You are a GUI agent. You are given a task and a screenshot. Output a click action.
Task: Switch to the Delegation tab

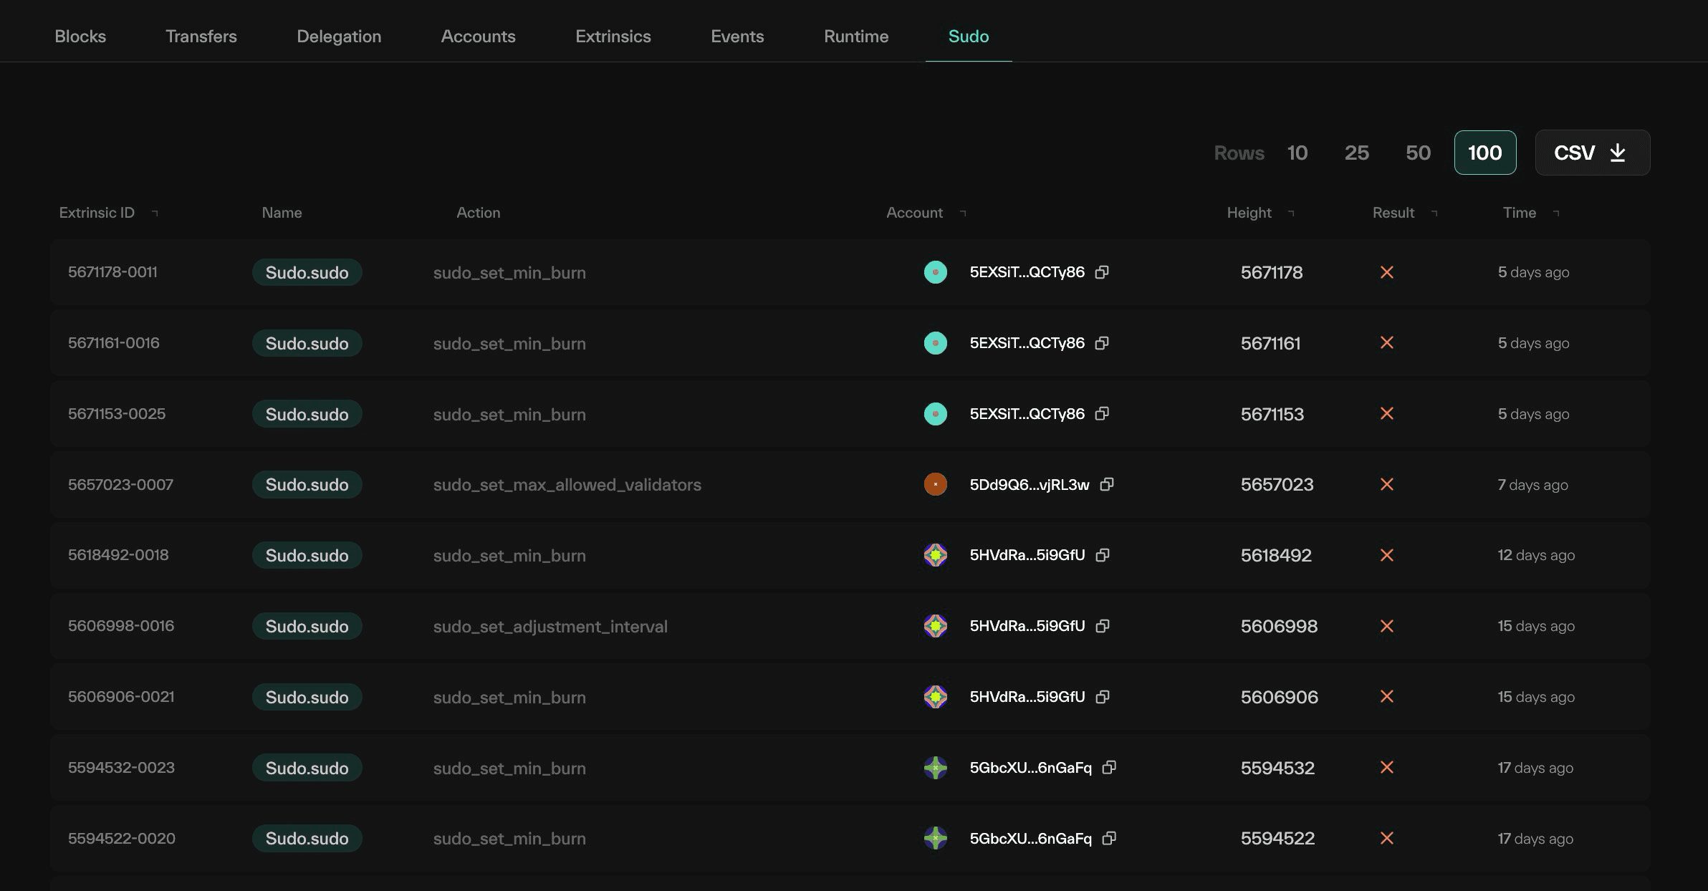(339, 37)
